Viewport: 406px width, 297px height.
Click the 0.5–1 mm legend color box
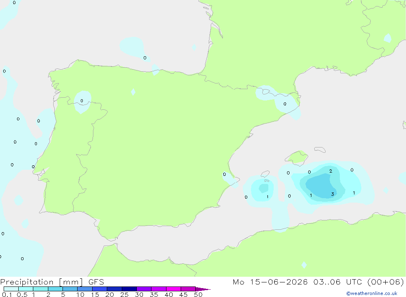tap(26, 289)
